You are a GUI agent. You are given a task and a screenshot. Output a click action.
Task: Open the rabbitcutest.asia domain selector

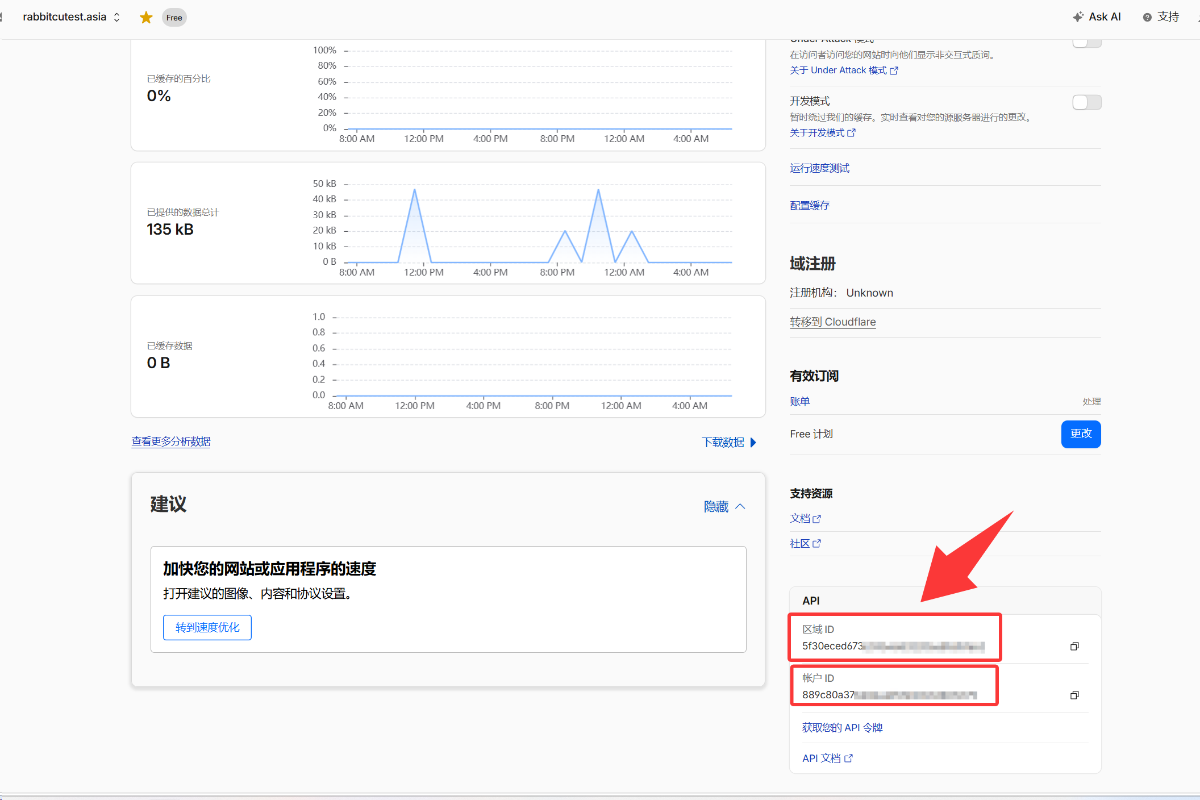click(71, 17)
